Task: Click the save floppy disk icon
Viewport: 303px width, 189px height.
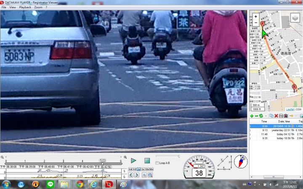Action: coord(281,116)
